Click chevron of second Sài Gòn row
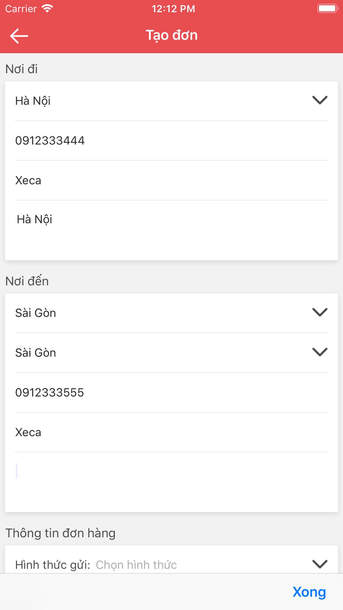Screen dimensions: 343x610 [x=320, y=352]
